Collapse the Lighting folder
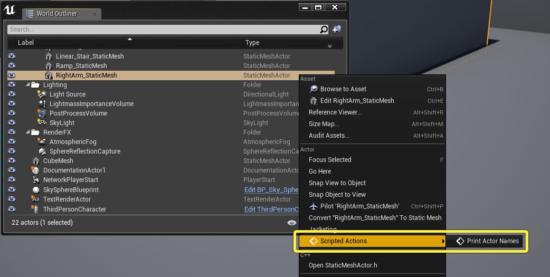This screenshot has height=277, width=550. click(x=27, y=85)
